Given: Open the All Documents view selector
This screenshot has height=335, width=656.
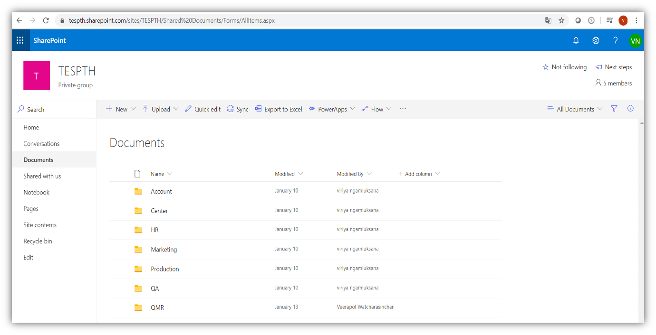Looking at the screenshot, I should pyautogui.click(x=575, y=109).
